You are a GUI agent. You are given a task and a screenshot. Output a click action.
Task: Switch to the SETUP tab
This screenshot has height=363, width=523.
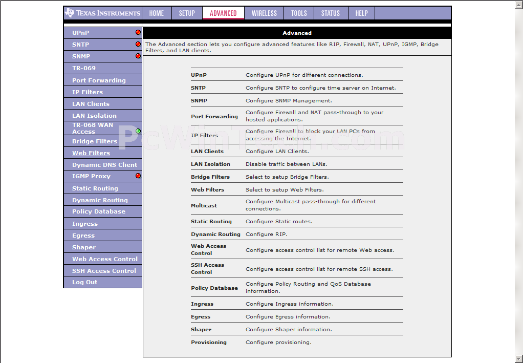pyautogui.click(x=187, y=13)
